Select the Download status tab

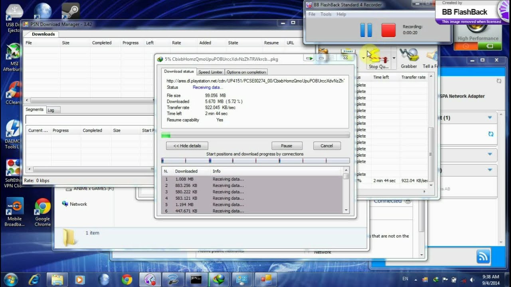coord(179,72)
